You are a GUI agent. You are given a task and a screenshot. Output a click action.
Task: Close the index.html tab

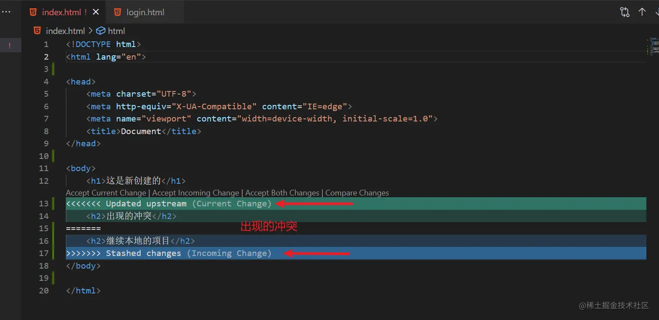(x=96, y=12)
